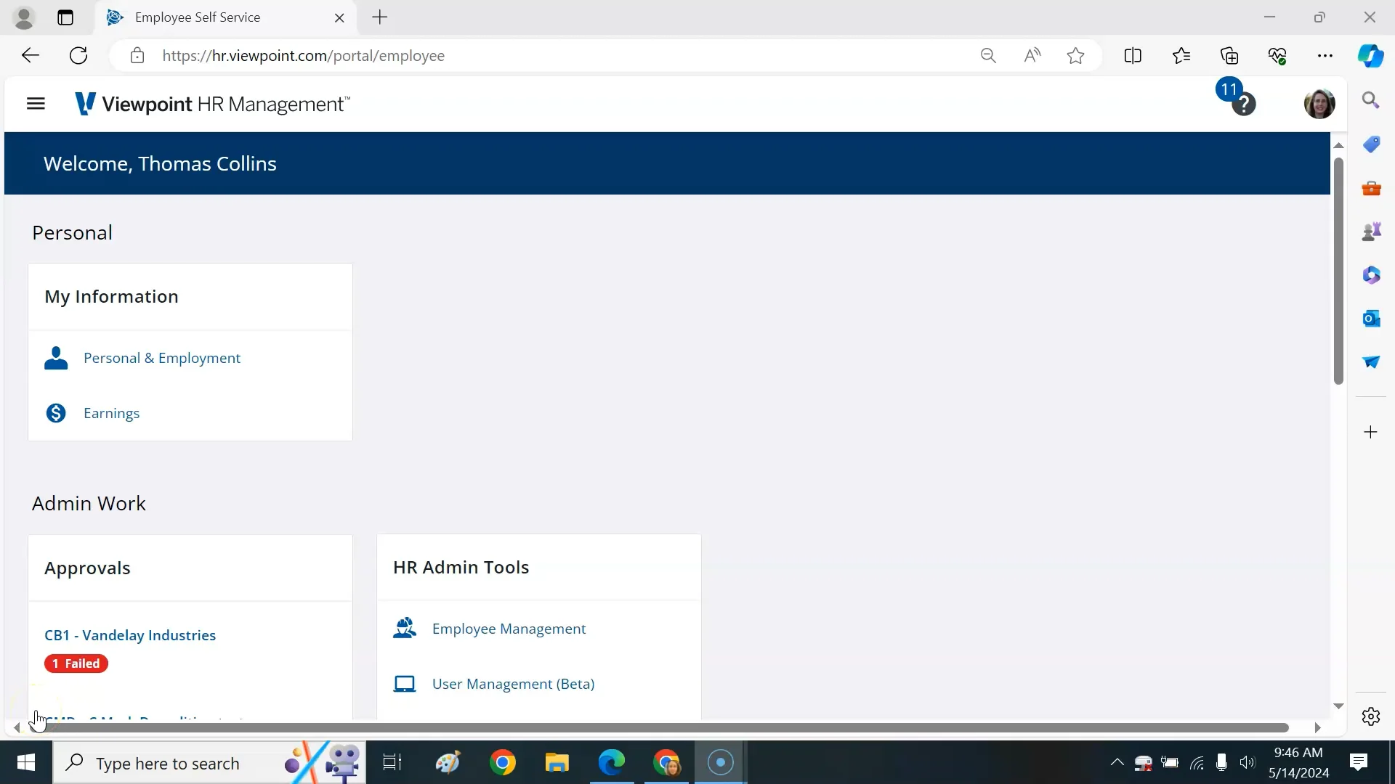The width and height of the screenshot is (1395, 784).
Task: Click the address bar URL
Action: 304,56
